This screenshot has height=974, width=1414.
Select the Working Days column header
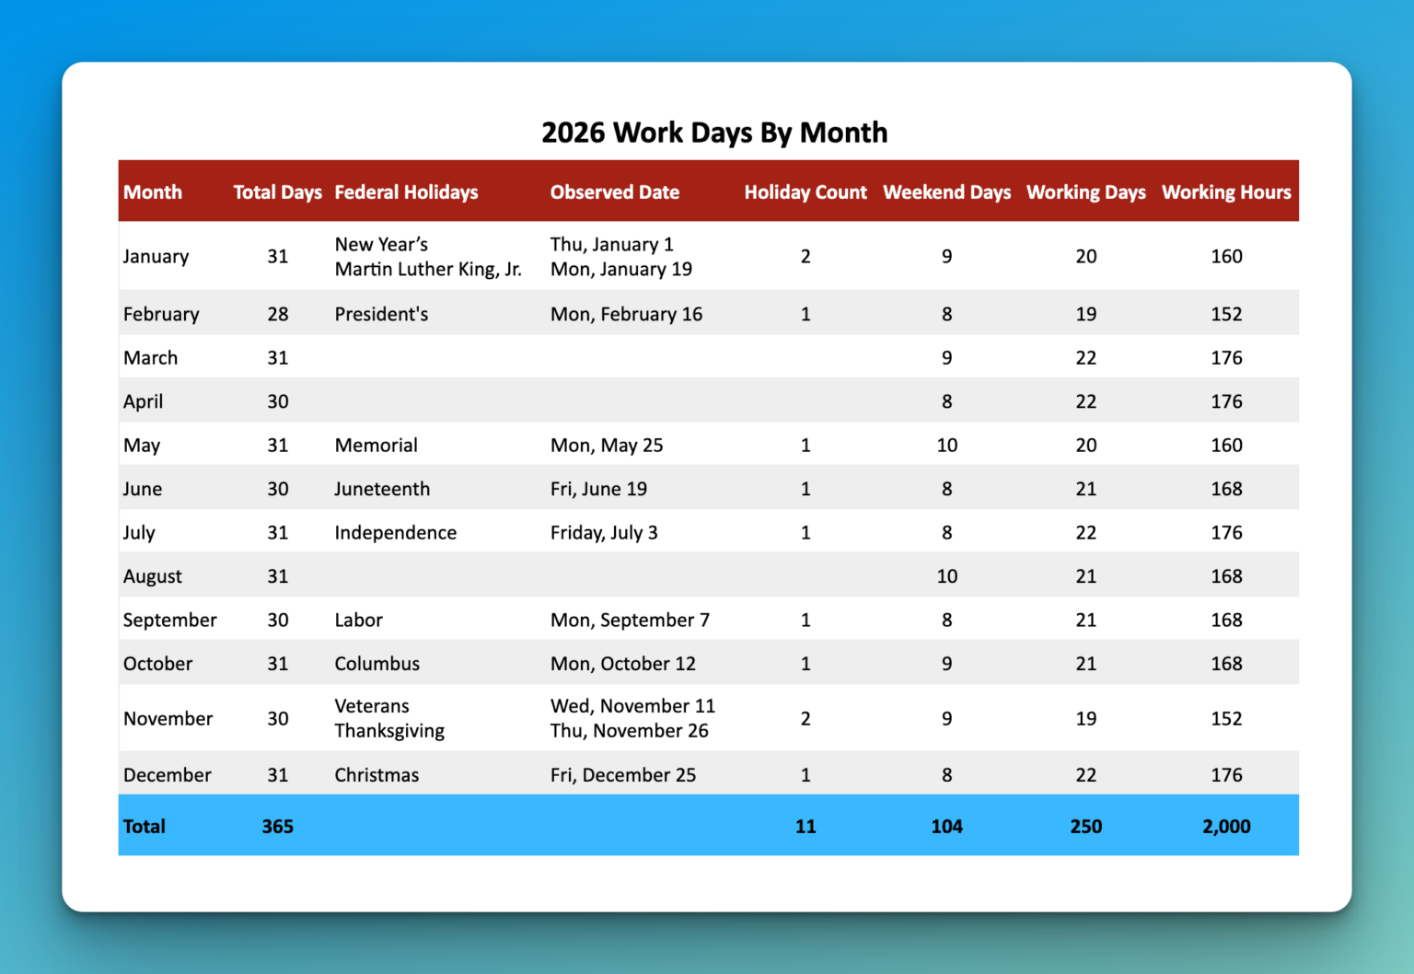click(x=1086, y=192)
